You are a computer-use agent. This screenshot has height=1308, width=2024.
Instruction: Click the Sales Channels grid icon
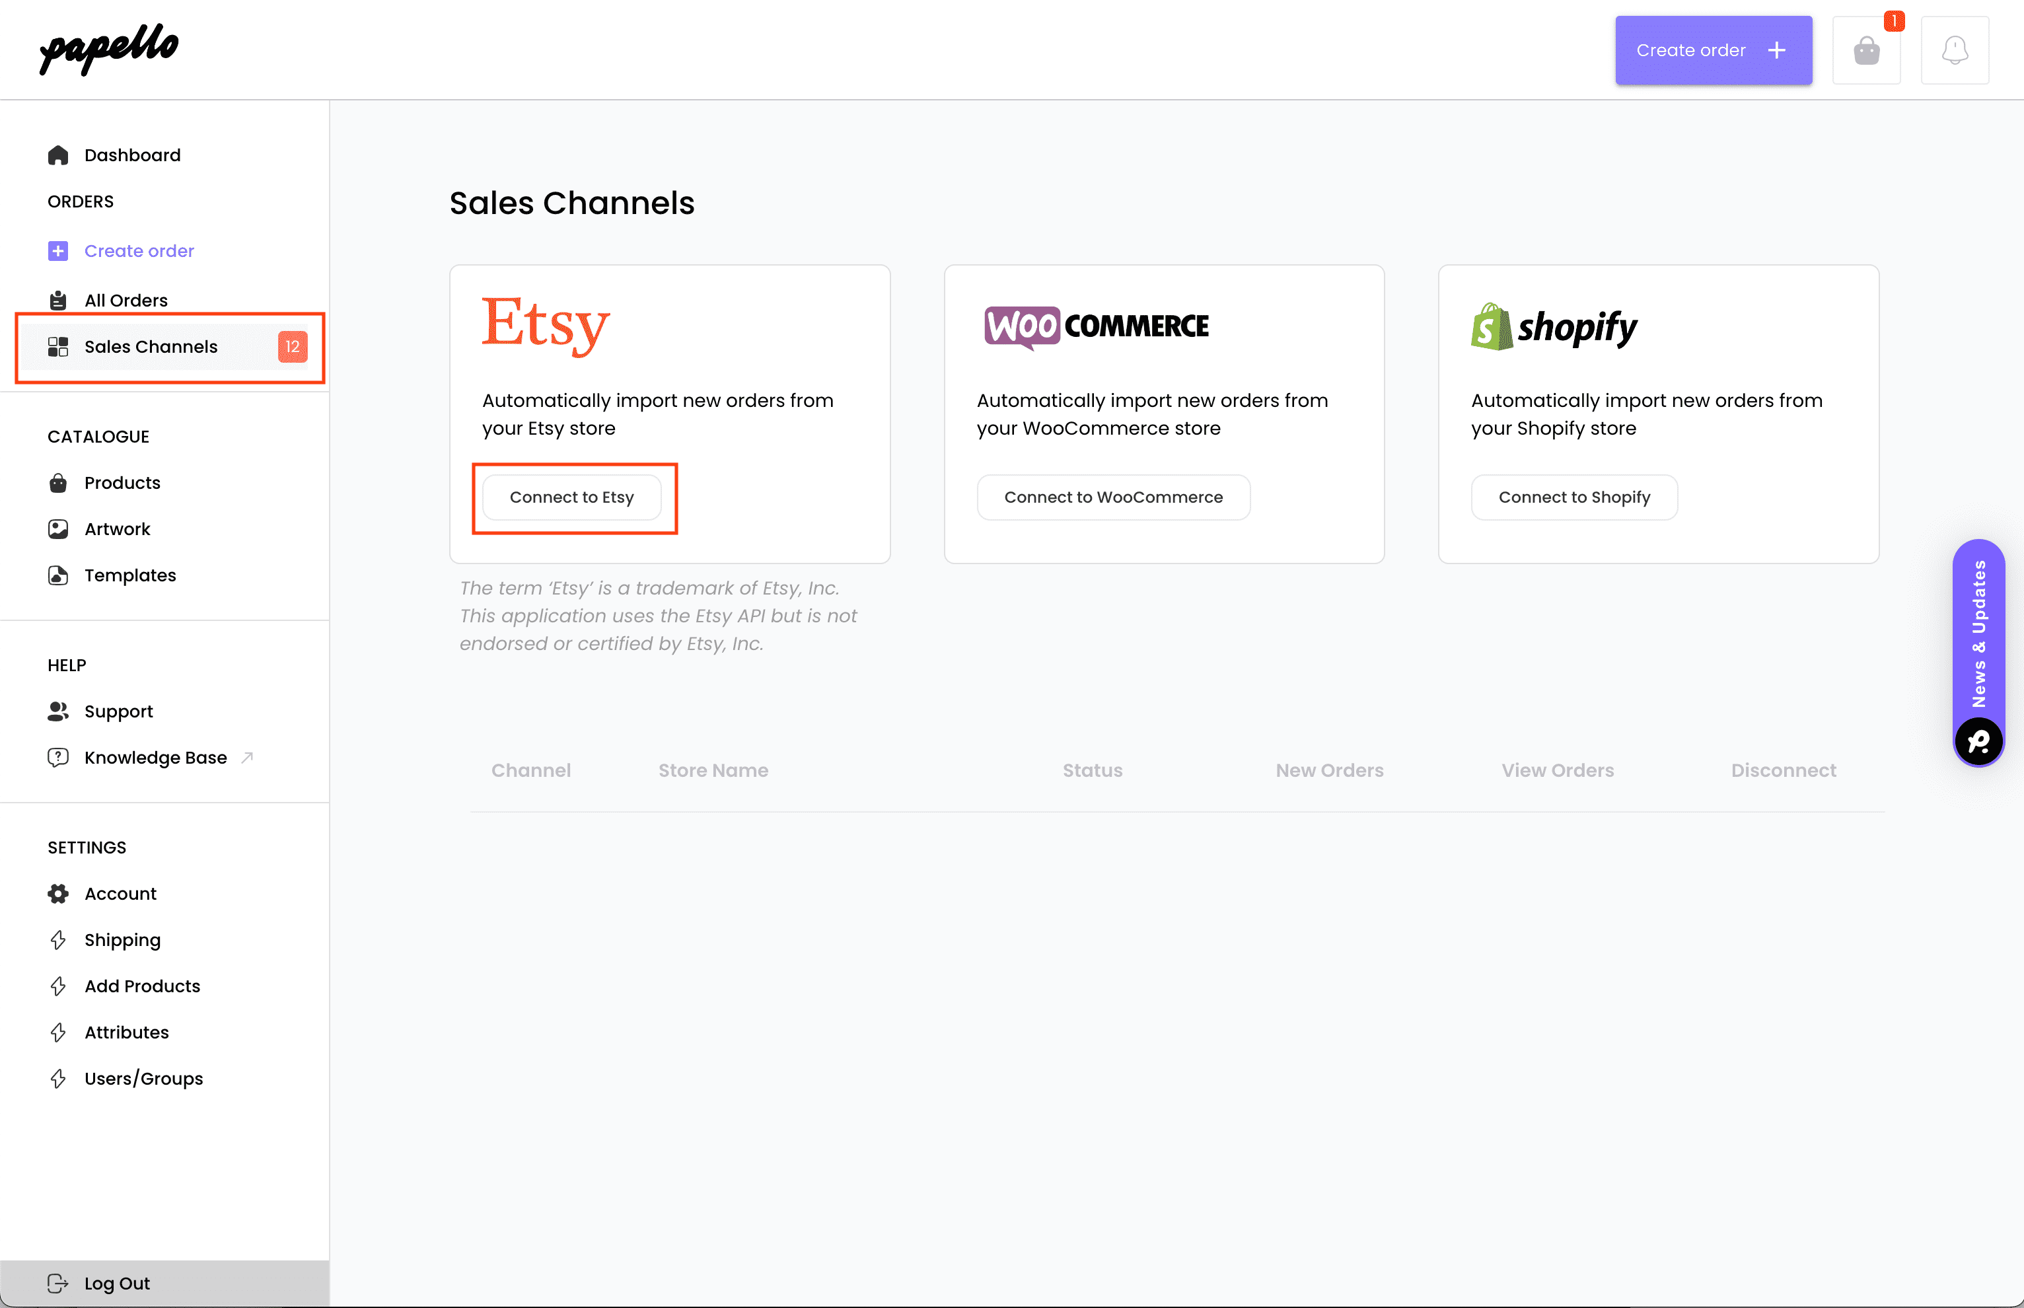(x=57, y=347)
